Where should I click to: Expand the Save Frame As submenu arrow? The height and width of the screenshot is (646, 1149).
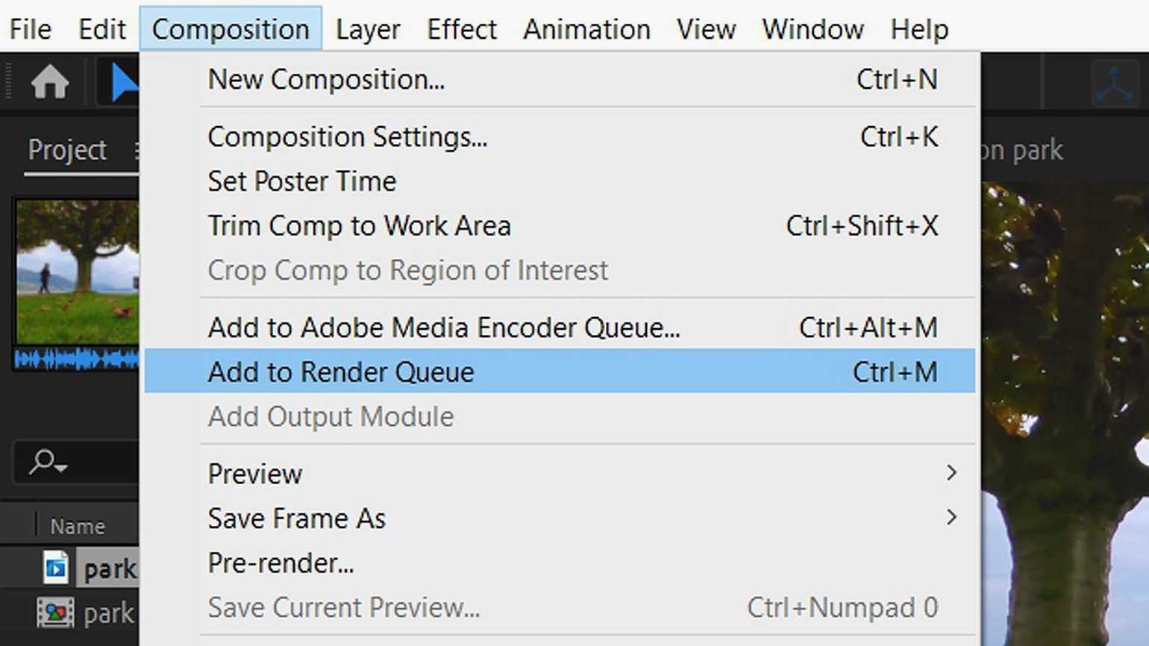[951, 518]
